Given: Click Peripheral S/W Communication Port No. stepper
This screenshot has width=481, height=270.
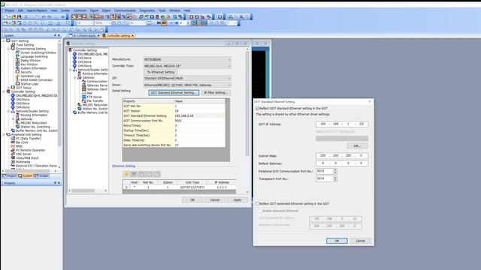Looking at the screenshot, I should (x=335, y=171).
